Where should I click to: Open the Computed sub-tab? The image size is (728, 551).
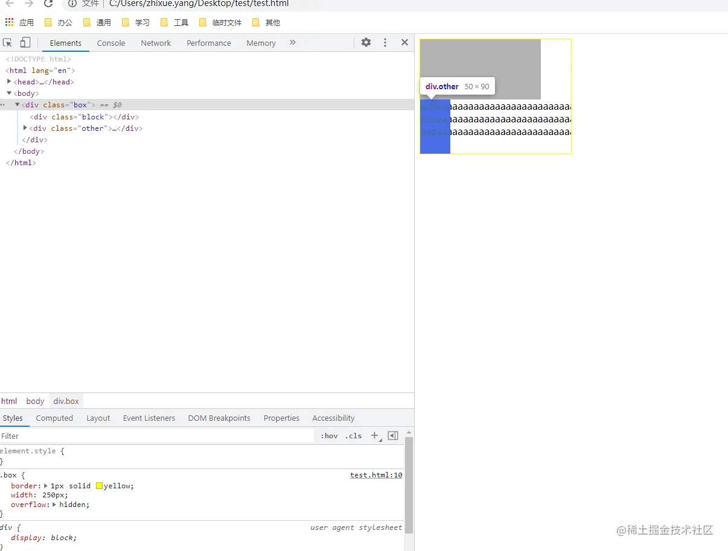pos(54,418)
